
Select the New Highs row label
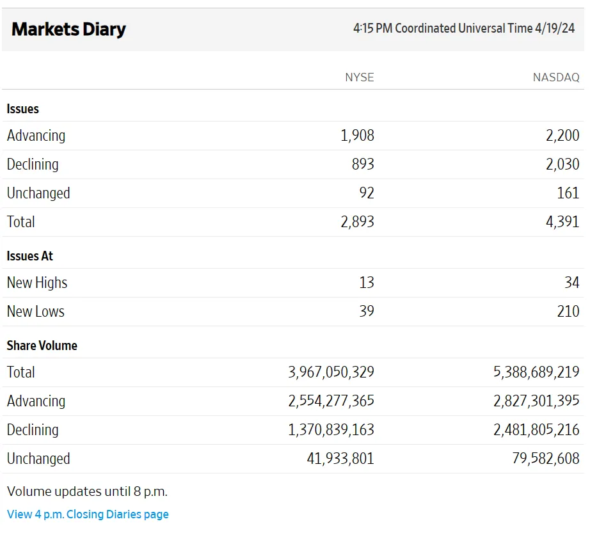pos(36,282)
